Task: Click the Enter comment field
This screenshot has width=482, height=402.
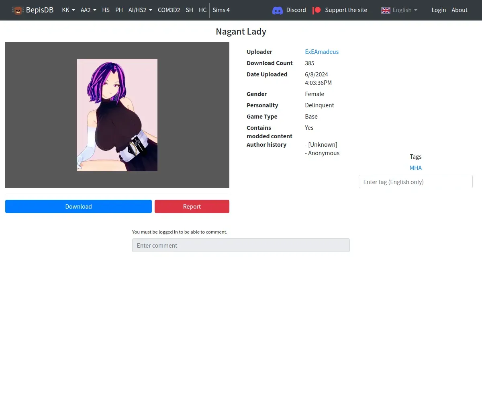Action: coord(241,245)
